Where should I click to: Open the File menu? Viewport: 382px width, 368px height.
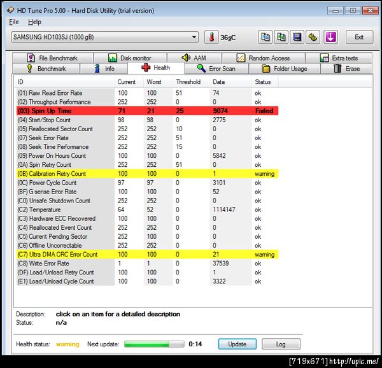tap(14, 22)
